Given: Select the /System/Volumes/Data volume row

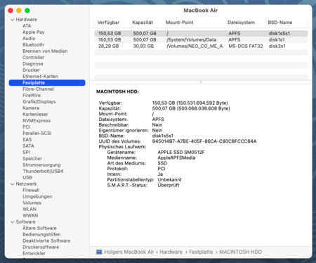Looking at the screenshot, I should (201, 40).
